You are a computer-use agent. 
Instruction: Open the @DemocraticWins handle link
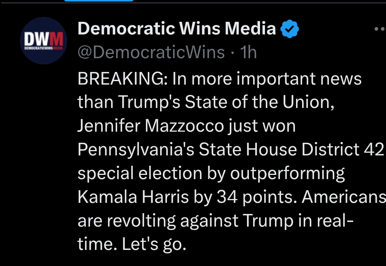coord(151,52)
